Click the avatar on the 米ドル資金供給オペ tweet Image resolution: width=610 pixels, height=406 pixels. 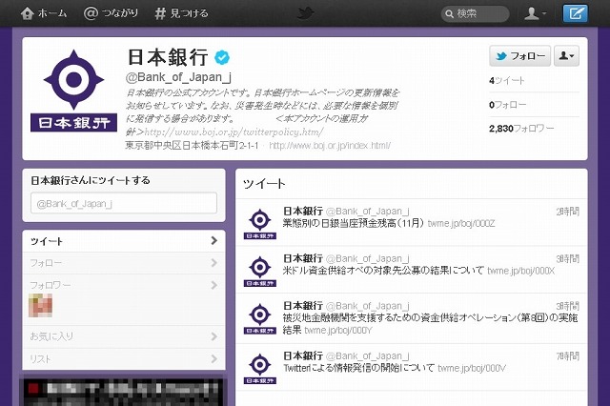260,271
